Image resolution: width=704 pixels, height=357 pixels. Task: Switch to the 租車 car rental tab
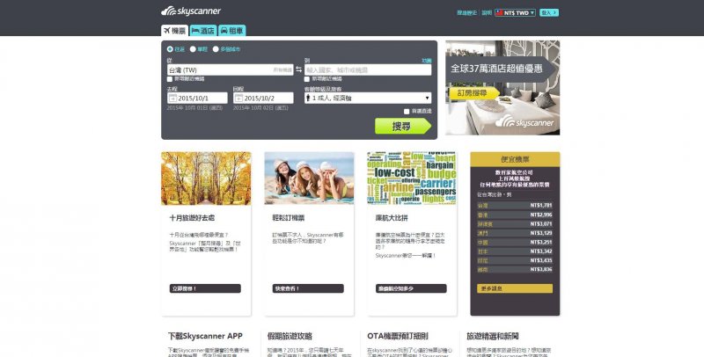click(232, 31)
